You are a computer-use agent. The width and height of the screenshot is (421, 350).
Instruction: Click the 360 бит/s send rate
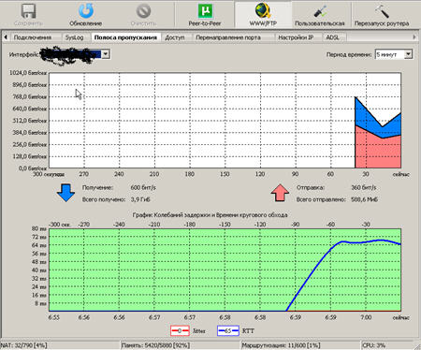point(364,187)
